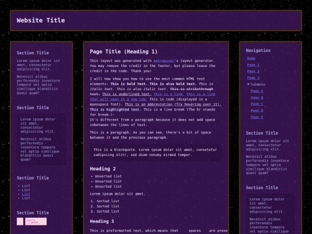Follow the petrapixel credit link

pos(164,61)
